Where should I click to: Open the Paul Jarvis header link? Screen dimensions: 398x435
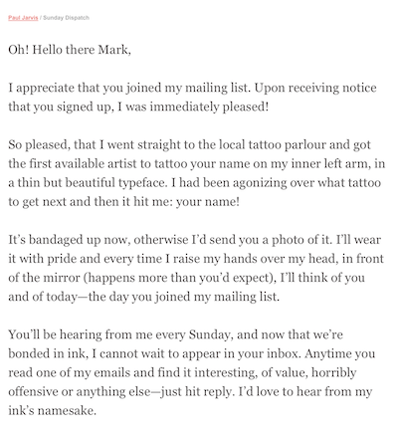click(x=23, y=18)
